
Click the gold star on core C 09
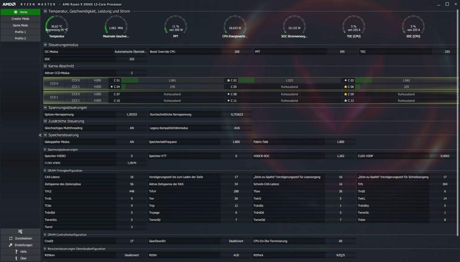coord(346,94)
